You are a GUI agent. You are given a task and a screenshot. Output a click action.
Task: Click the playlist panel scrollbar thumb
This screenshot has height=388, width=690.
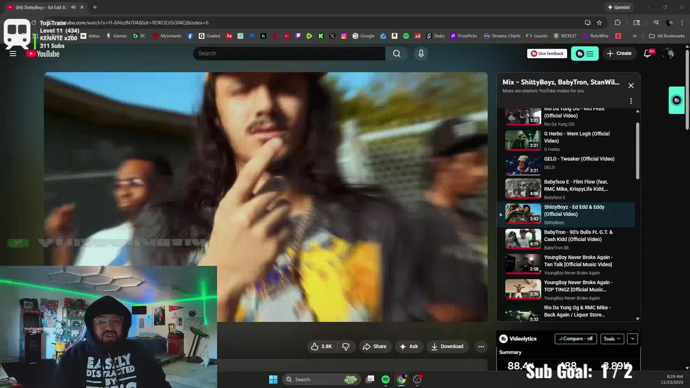pos(638,151)
